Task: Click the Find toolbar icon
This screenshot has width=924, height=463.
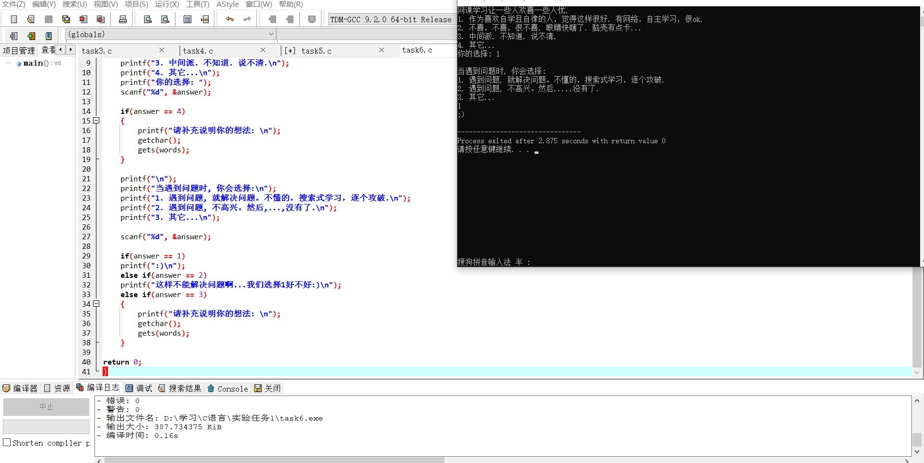Action: tap(148, 19)
